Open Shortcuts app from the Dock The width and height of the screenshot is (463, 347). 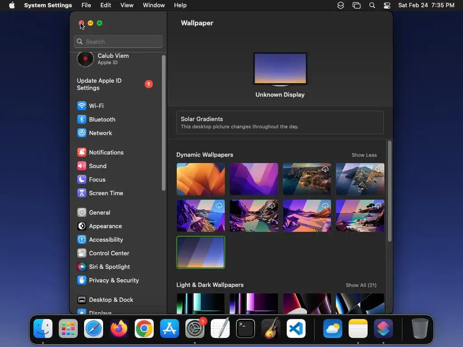click(383, 328)
